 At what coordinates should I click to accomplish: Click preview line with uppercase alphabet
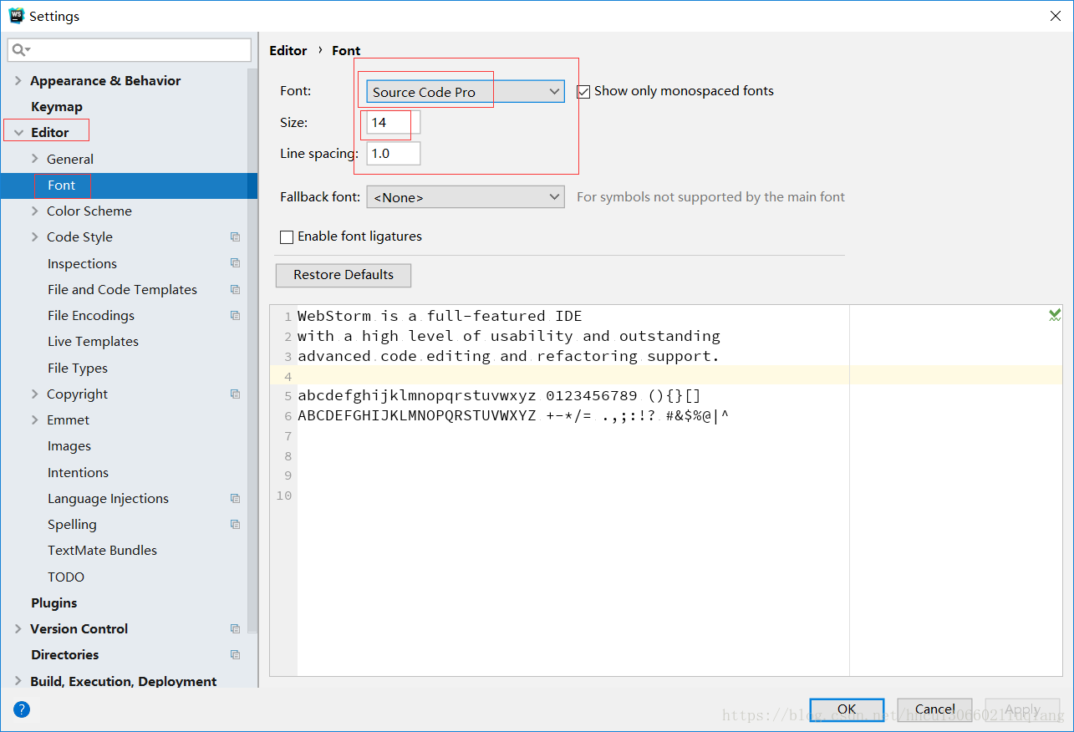point(513,416)
